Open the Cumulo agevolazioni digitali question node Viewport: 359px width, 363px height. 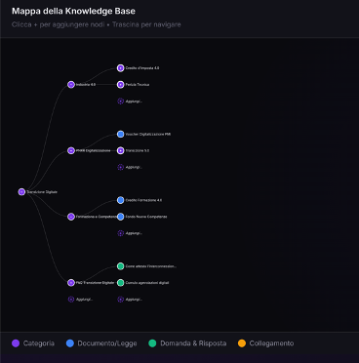(x=121, y=283)
